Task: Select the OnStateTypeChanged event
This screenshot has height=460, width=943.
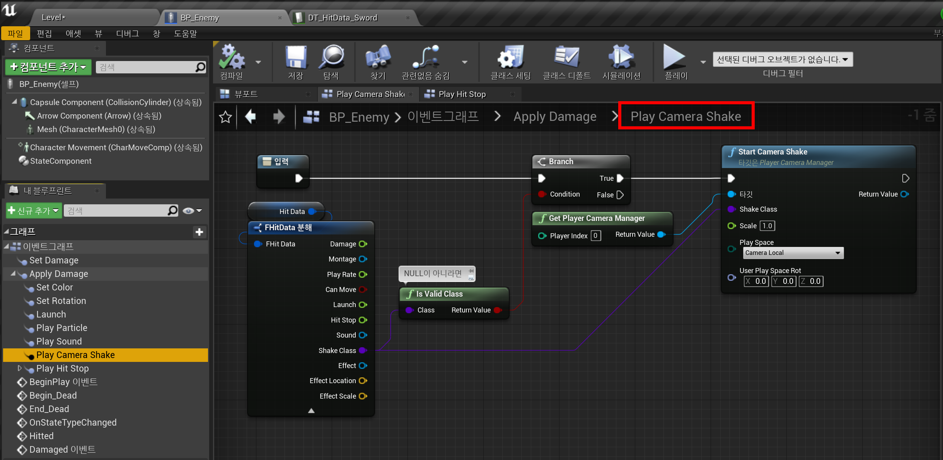Action: coord(73,423)
